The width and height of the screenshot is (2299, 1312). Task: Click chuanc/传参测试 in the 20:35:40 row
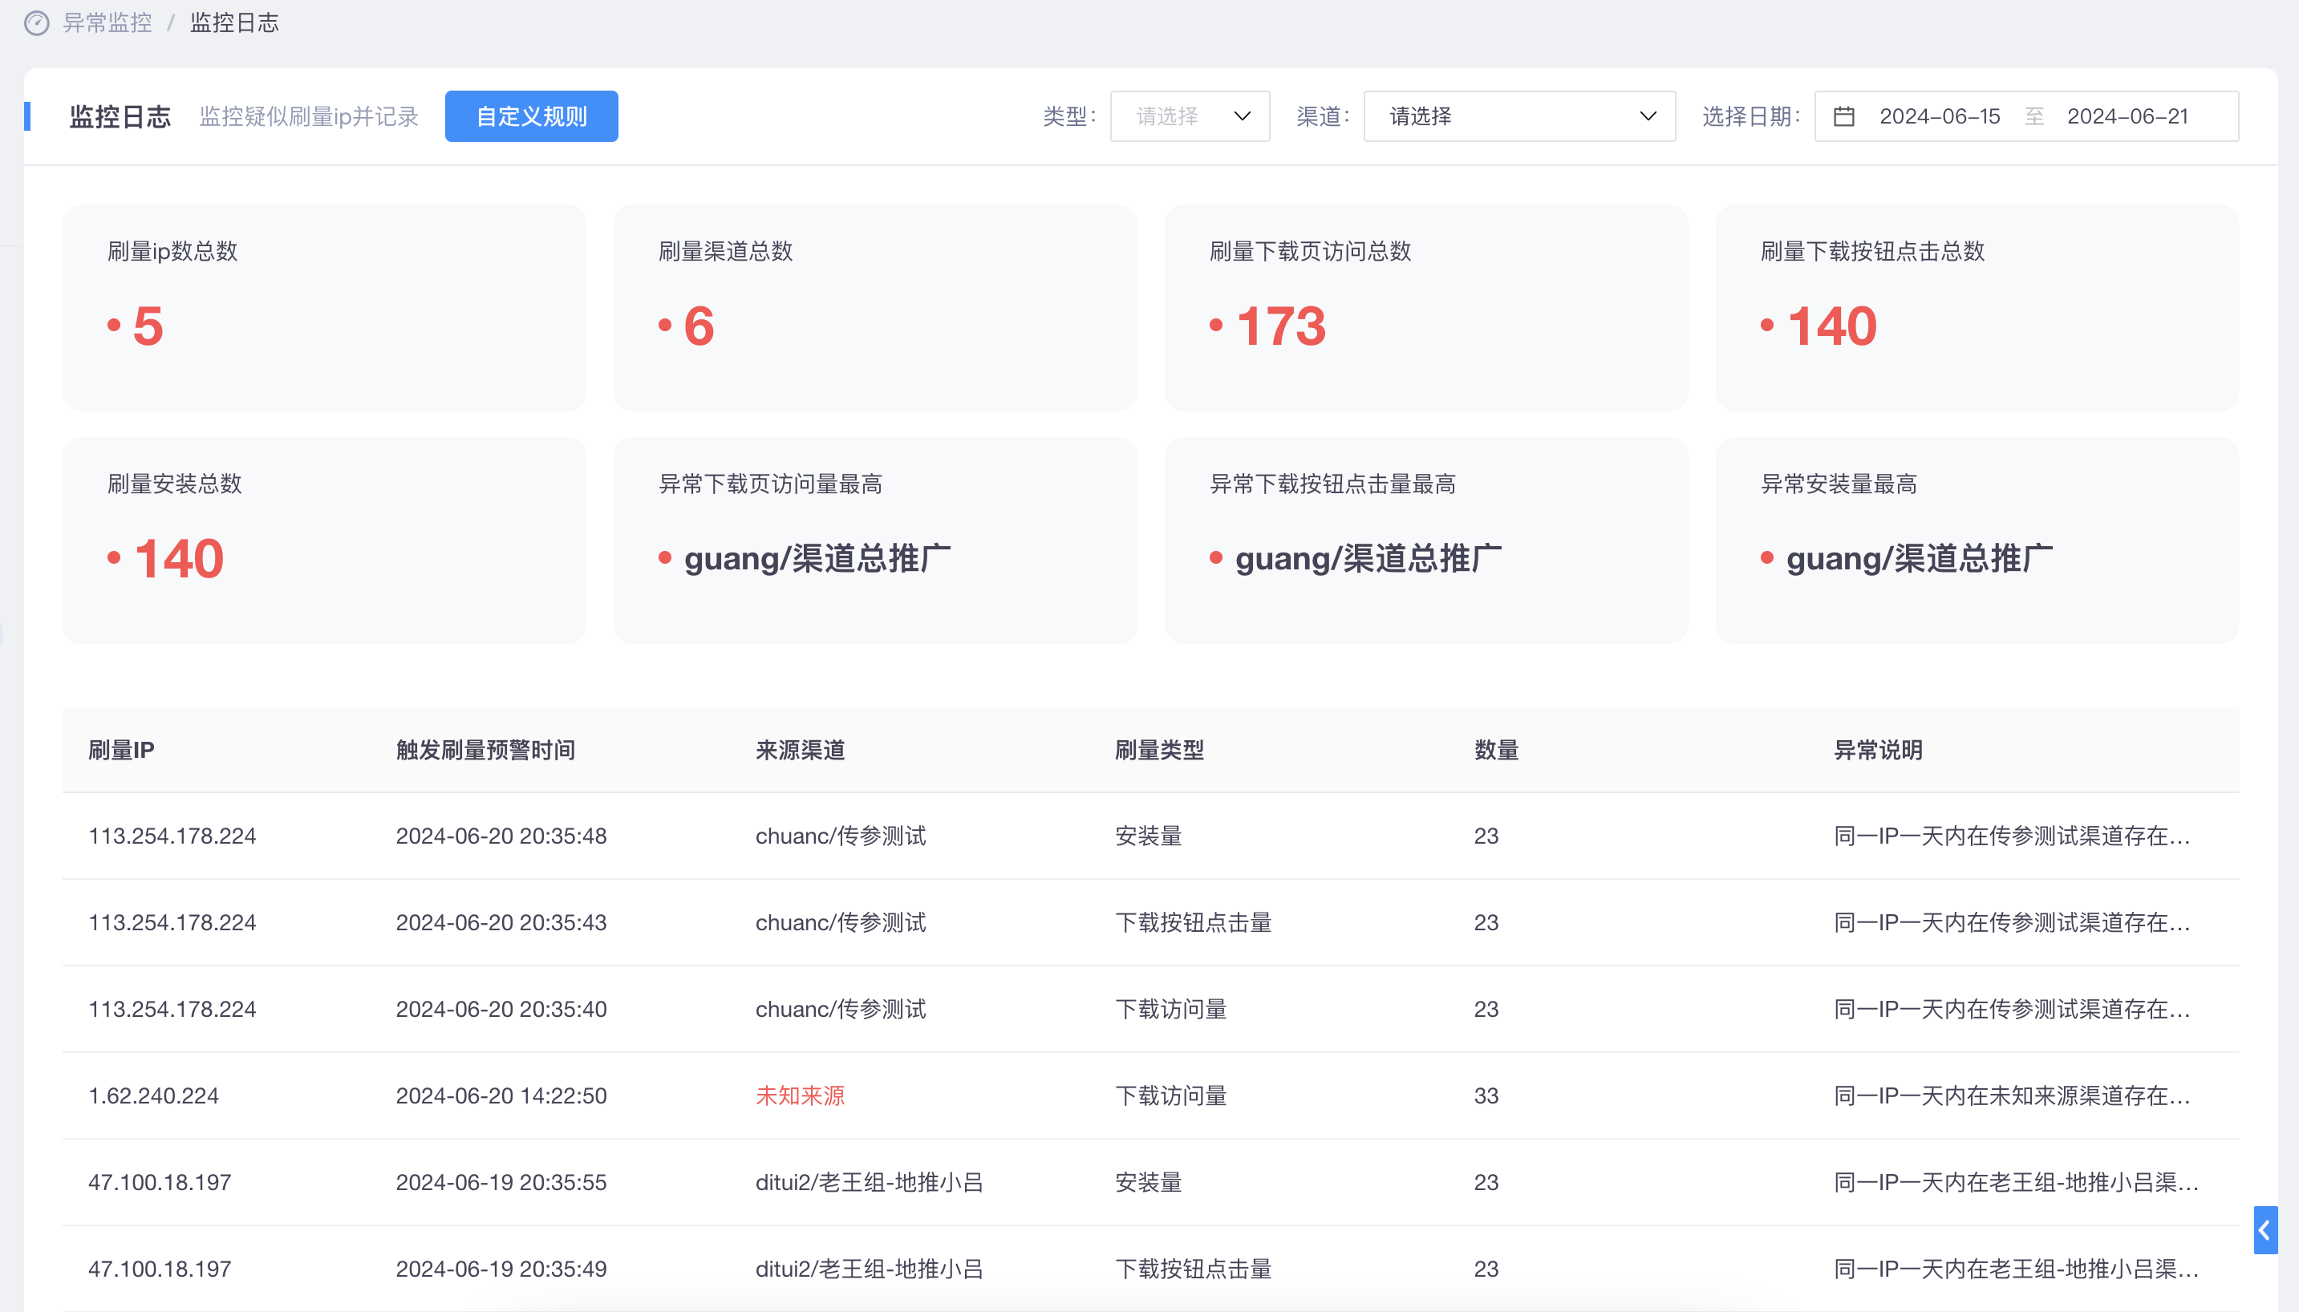click(x=841, y=1009)
